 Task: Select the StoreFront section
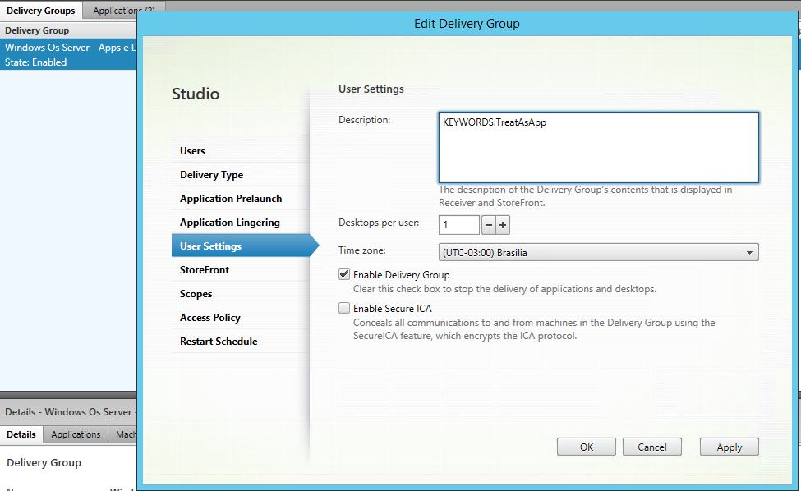click(205, 270)
